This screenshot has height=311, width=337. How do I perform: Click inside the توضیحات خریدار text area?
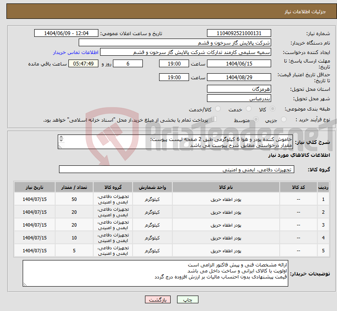point(155,273)
